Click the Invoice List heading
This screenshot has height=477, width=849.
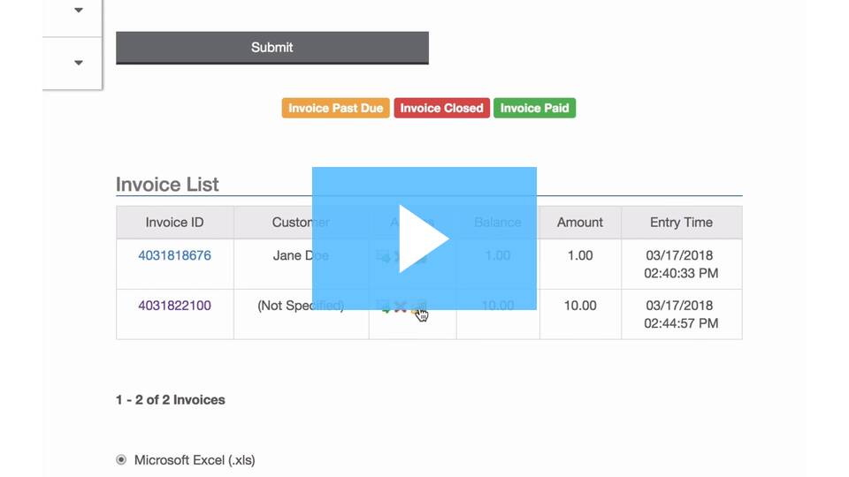(167, 185)
